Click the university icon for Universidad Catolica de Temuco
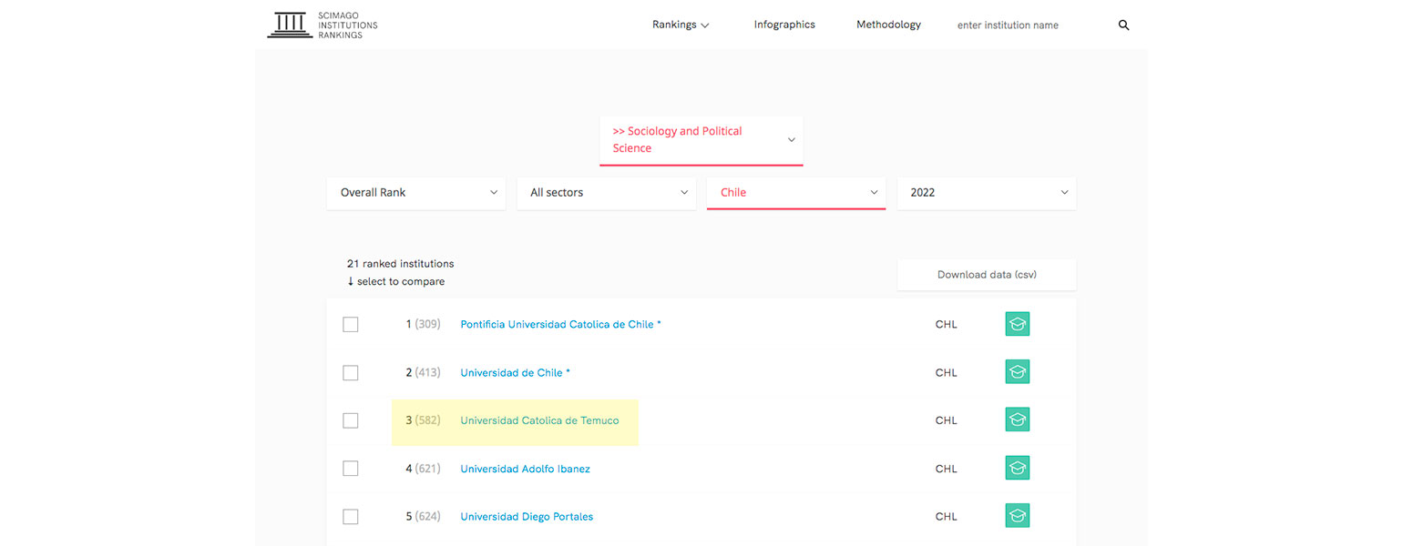The image size is (1403, 546). pyautogui.click(x=1018, y=420)
